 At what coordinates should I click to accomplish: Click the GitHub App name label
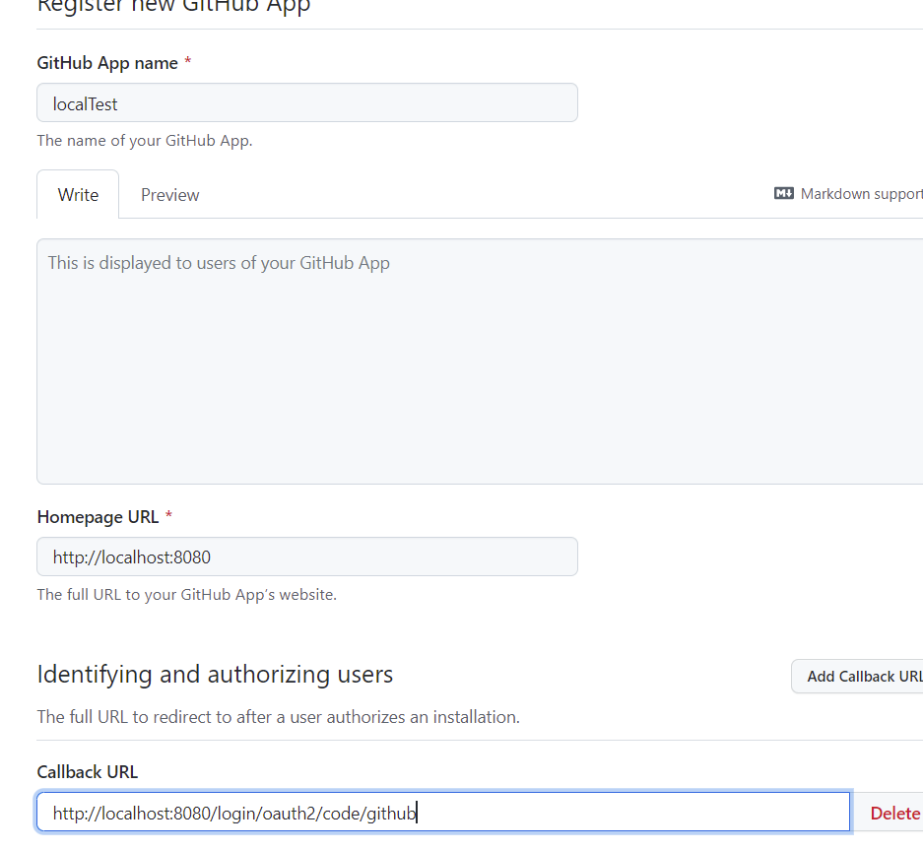click(107, 63)
